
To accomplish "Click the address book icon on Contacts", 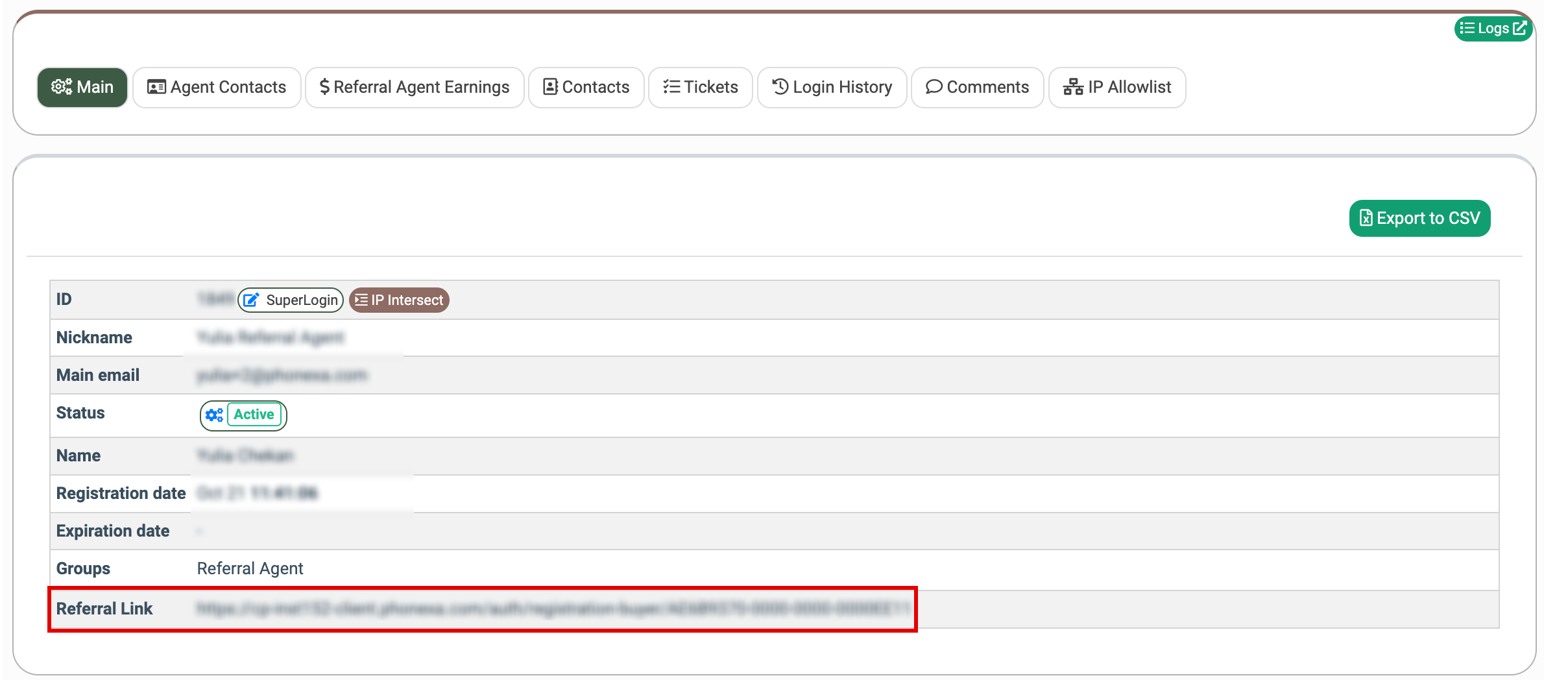I will click(x=550, y=87).
